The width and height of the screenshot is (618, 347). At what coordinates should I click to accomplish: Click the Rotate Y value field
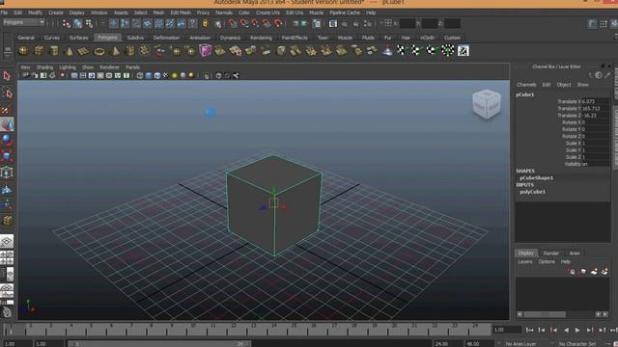coord(595,129)
